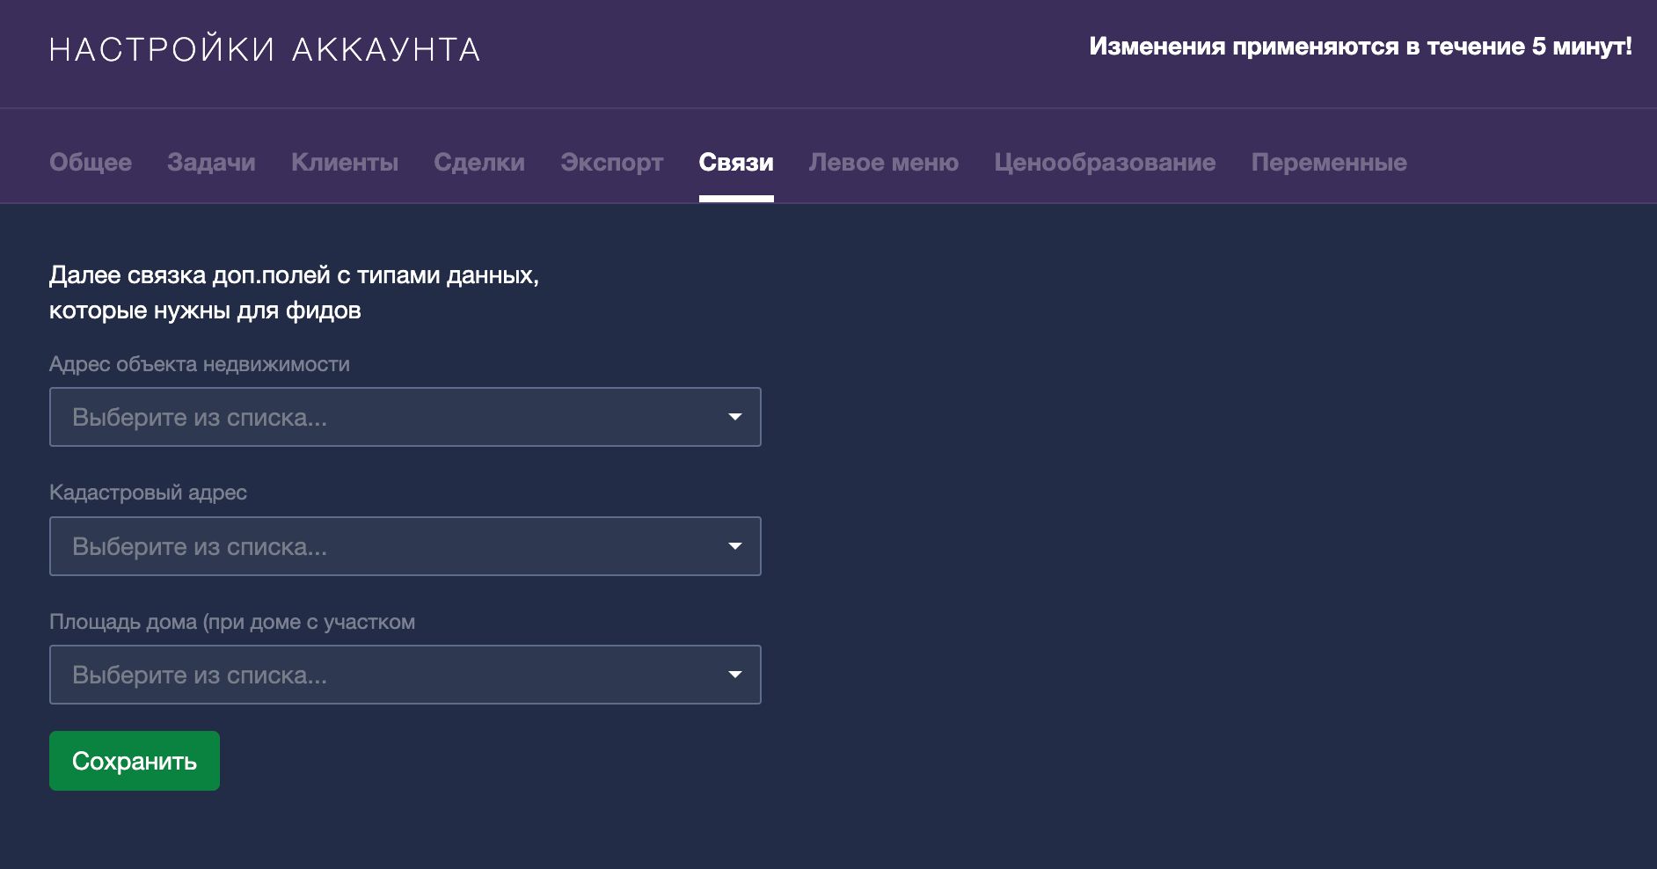Click the Сохранить button
Screen dimensions: 1657x869
click(135, 761)
